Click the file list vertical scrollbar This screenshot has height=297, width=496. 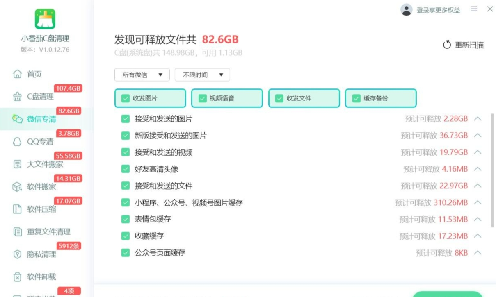[x=492, y=170]
